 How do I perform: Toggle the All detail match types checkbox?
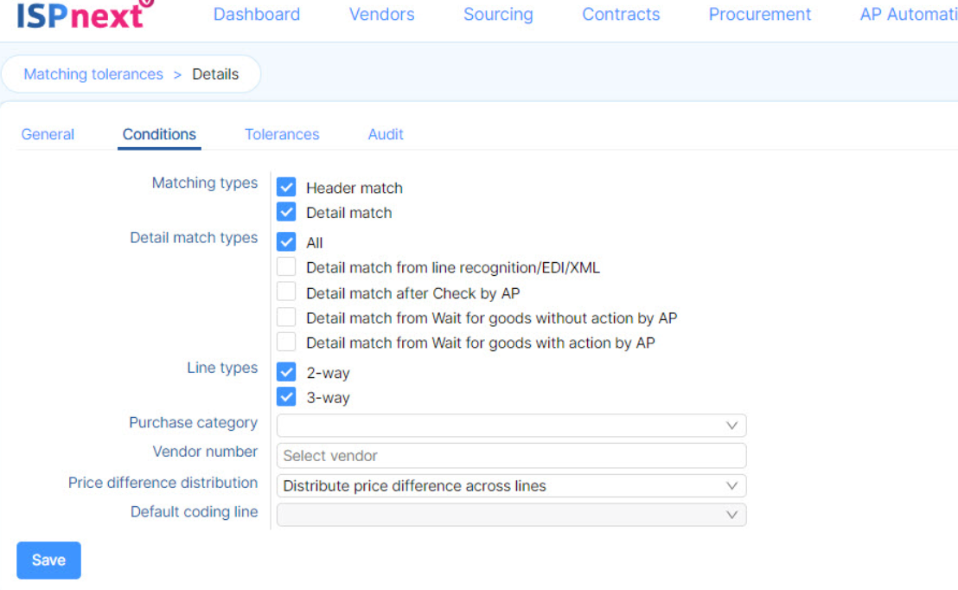286,242
